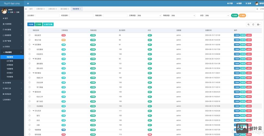Click the admin avatar in sidebar
Image resolution: width=264 pixels, height=136 pixels.
click(x=4, y=11)
